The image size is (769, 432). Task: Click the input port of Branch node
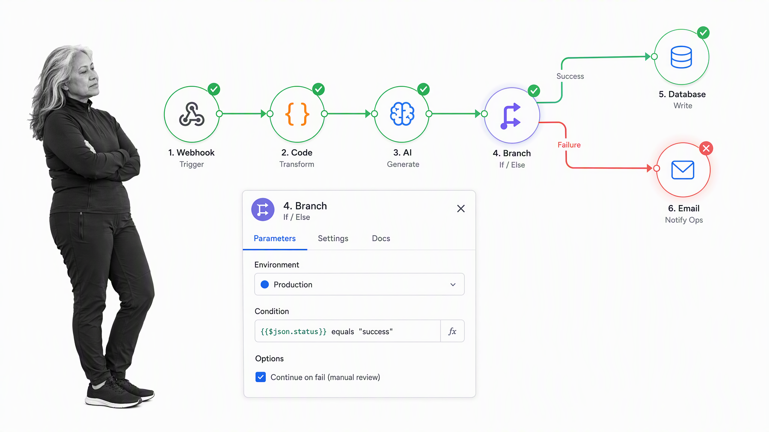pos(484,114)
